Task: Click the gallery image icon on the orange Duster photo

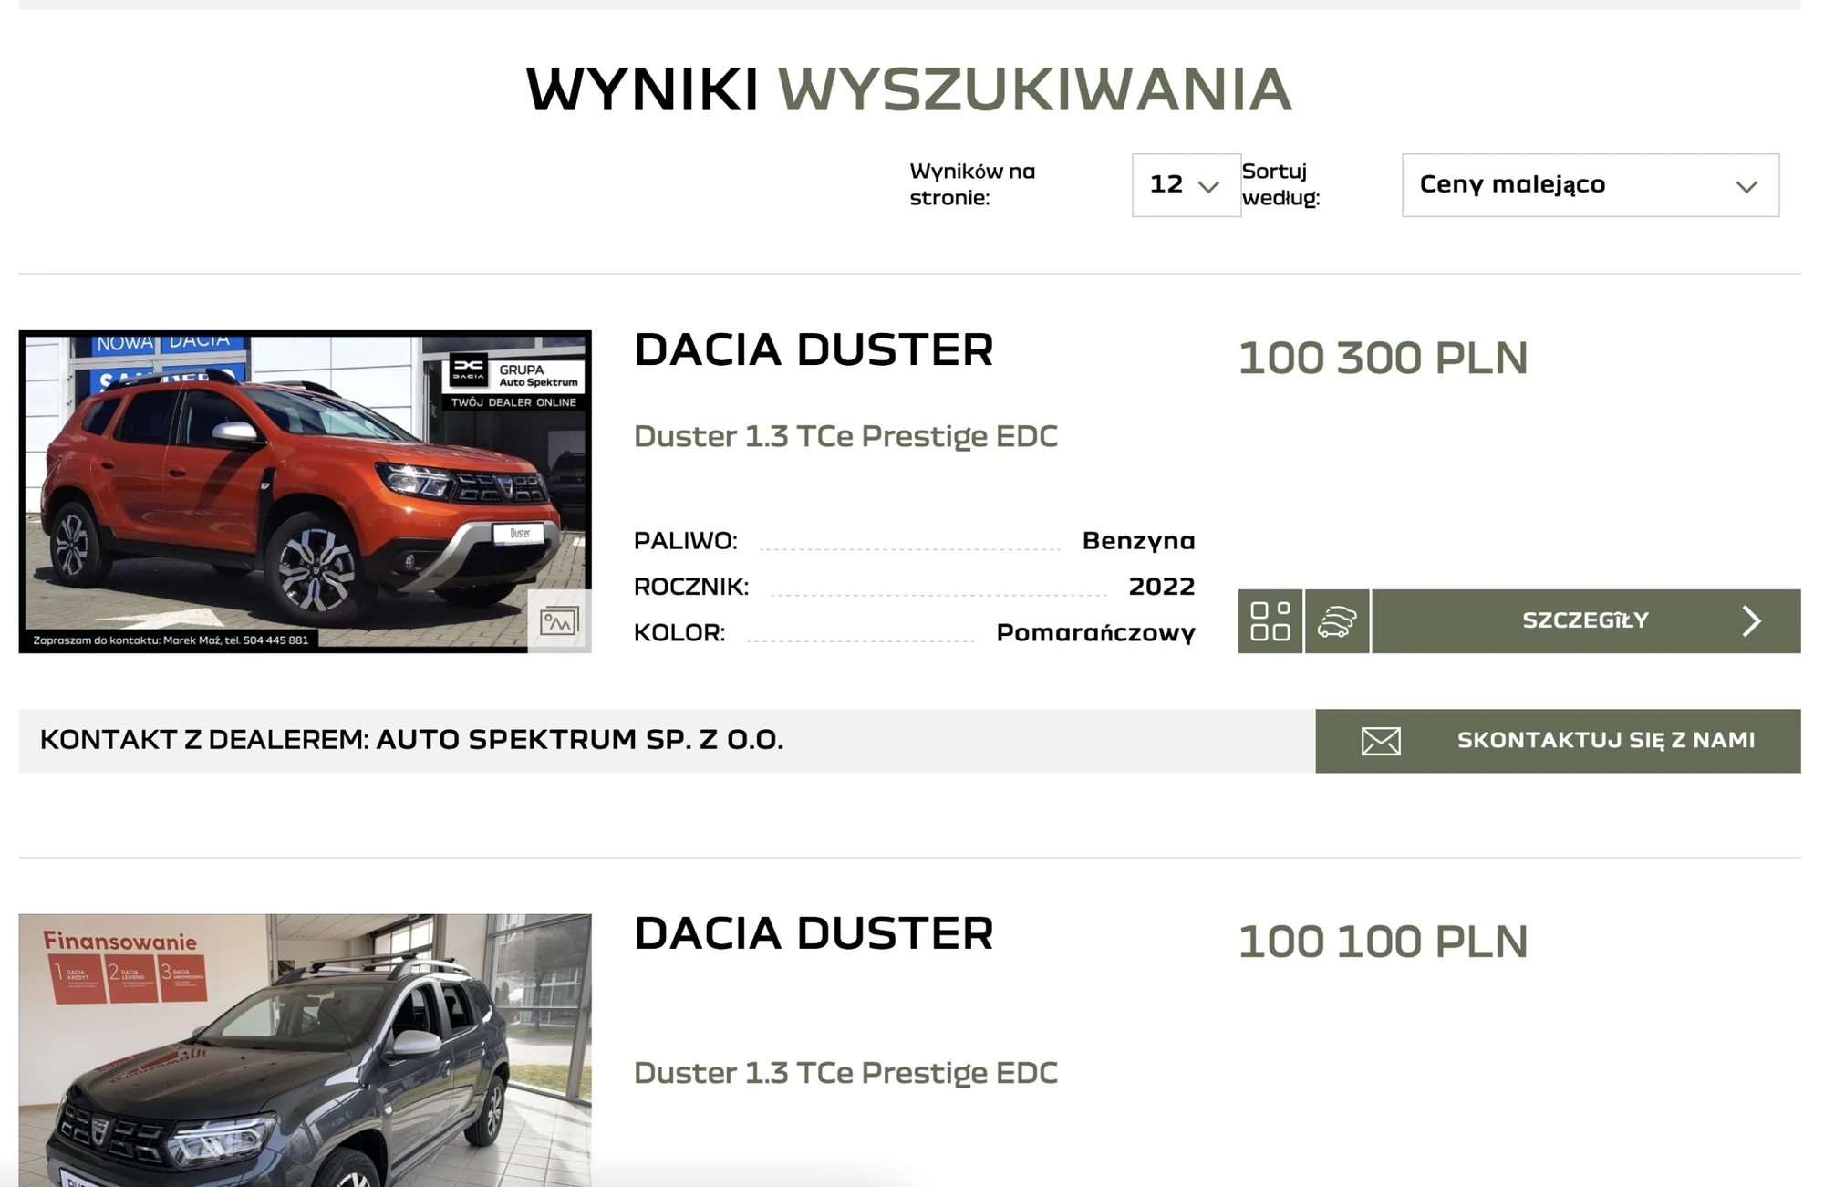Action: point(559,621)
